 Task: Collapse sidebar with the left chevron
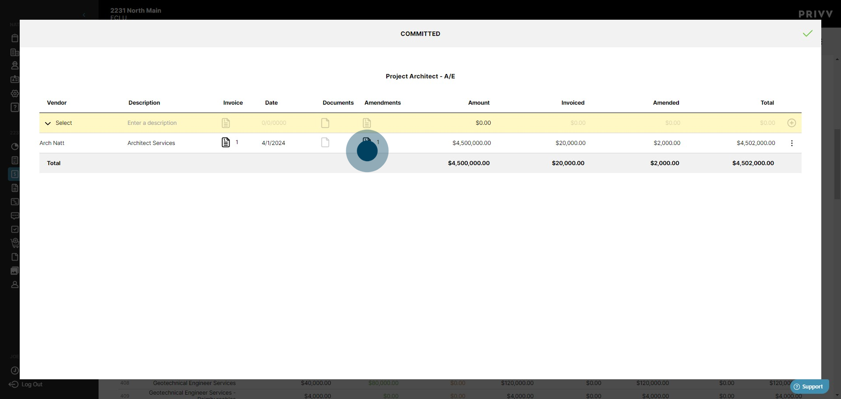(x=84, y=15)
